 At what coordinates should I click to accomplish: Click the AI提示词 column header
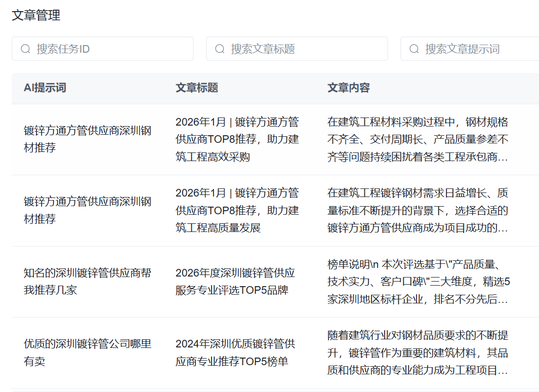pyautogui.click(x=45, y=88)
